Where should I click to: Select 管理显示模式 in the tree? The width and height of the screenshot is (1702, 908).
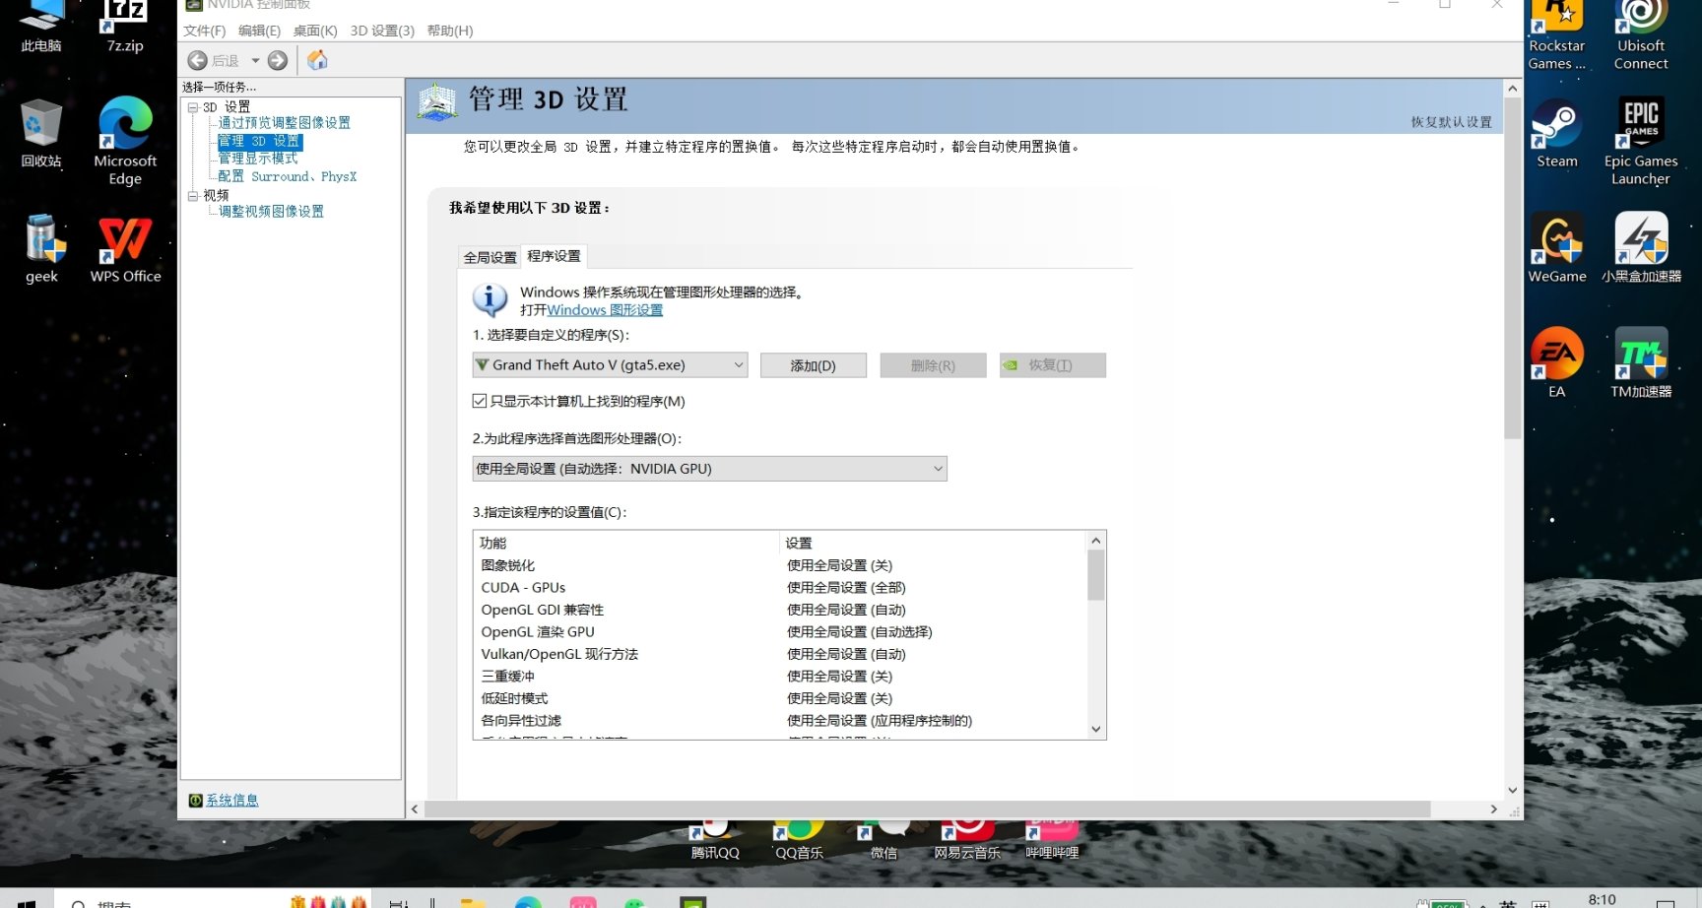(258, 159)
